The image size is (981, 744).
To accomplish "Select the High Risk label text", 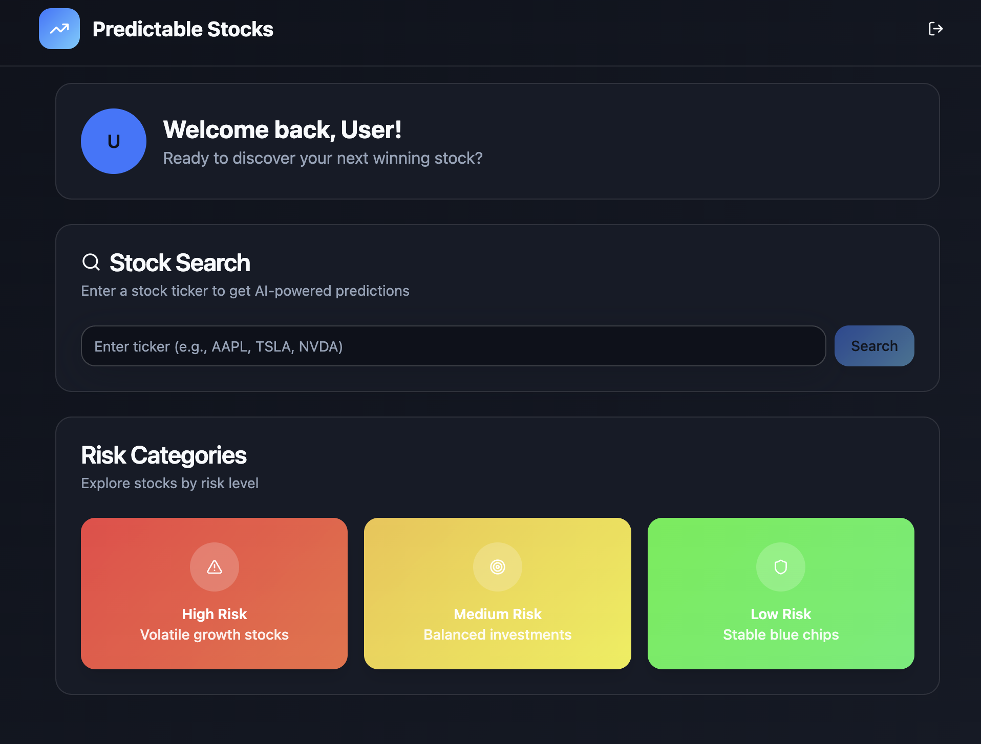I will [x=215, y=614].
